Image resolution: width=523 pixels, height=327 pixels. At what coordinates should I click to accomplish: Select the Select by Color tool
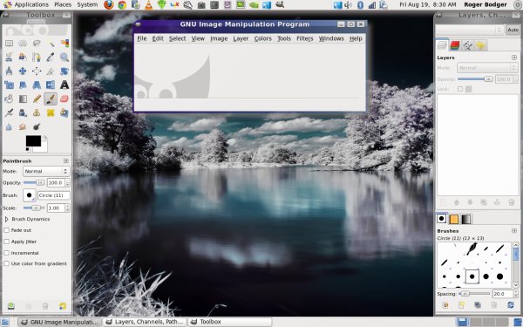pos(65,43)
